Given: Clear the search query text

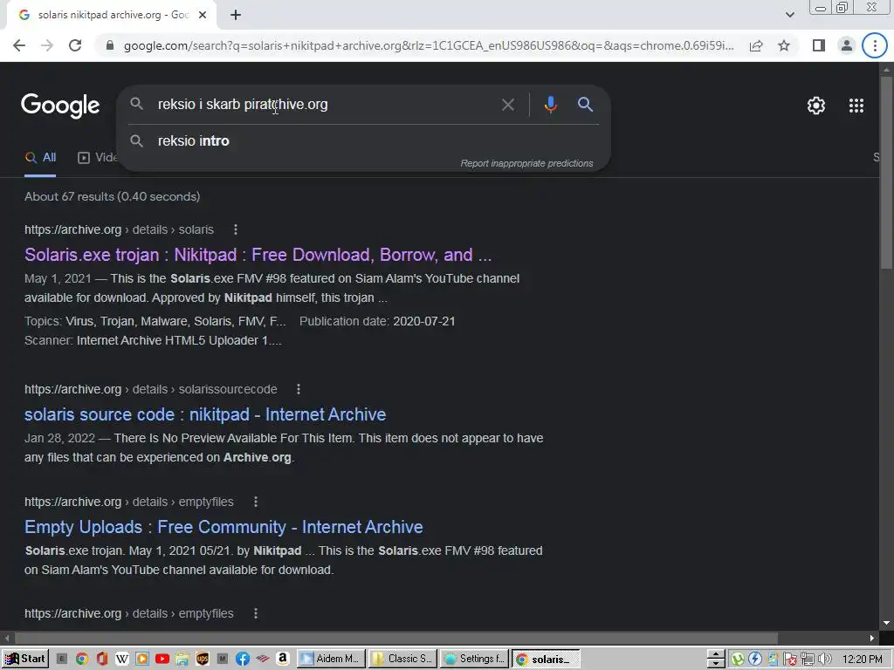Looking at the screenshot, I should 507,105.
